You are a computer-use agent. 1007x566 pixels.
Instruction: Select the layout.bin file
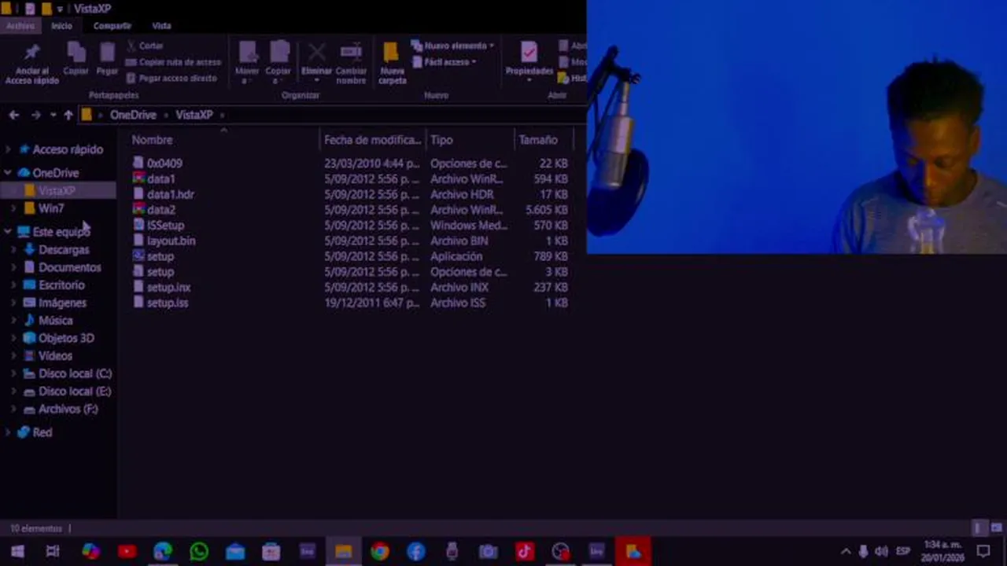[171, 241]
